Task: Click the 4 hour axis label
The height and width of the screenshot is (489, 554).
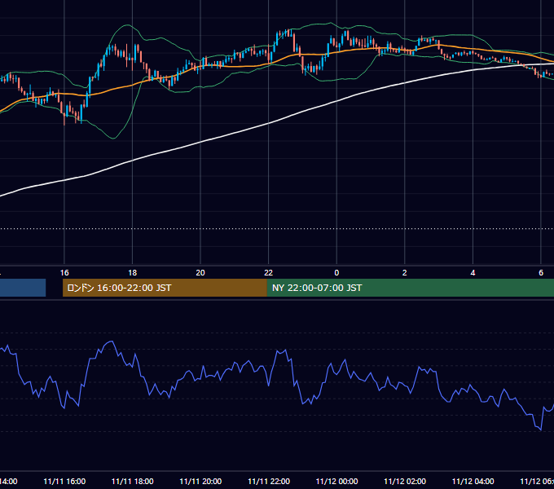Action: coord(473,273)
